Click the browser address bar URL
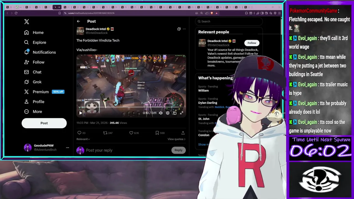This screenshot has width=354, height=199. point(91,13)
